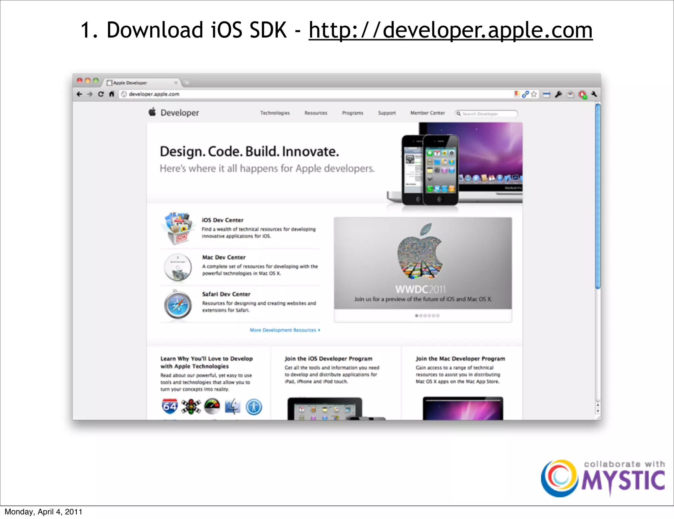
Task: Select the first carousel dot under WWDC banner
Action: [x=417, y=315]
